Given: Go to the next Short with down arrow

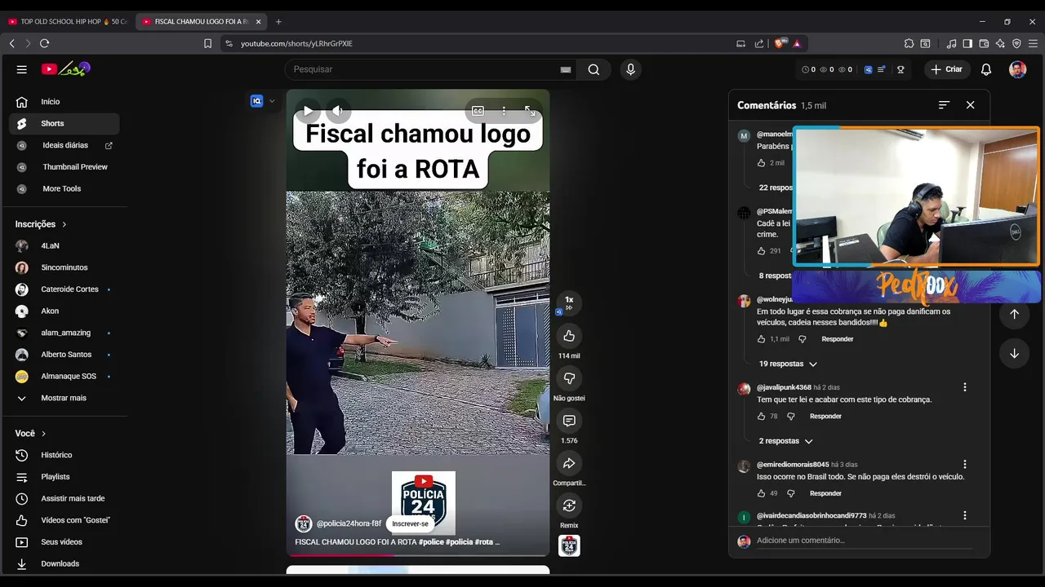Looking at the screenshot, I should point(1014,353).
